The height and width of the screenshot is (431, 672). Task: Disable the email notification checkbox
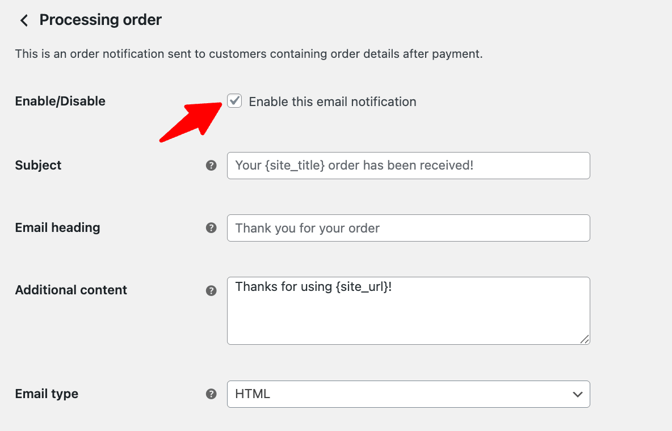(x=234, y=102)
